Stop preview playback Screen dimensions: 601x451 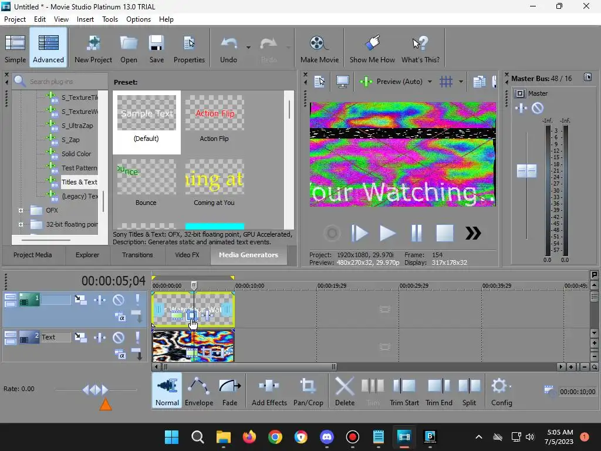(x=445, y=233)
